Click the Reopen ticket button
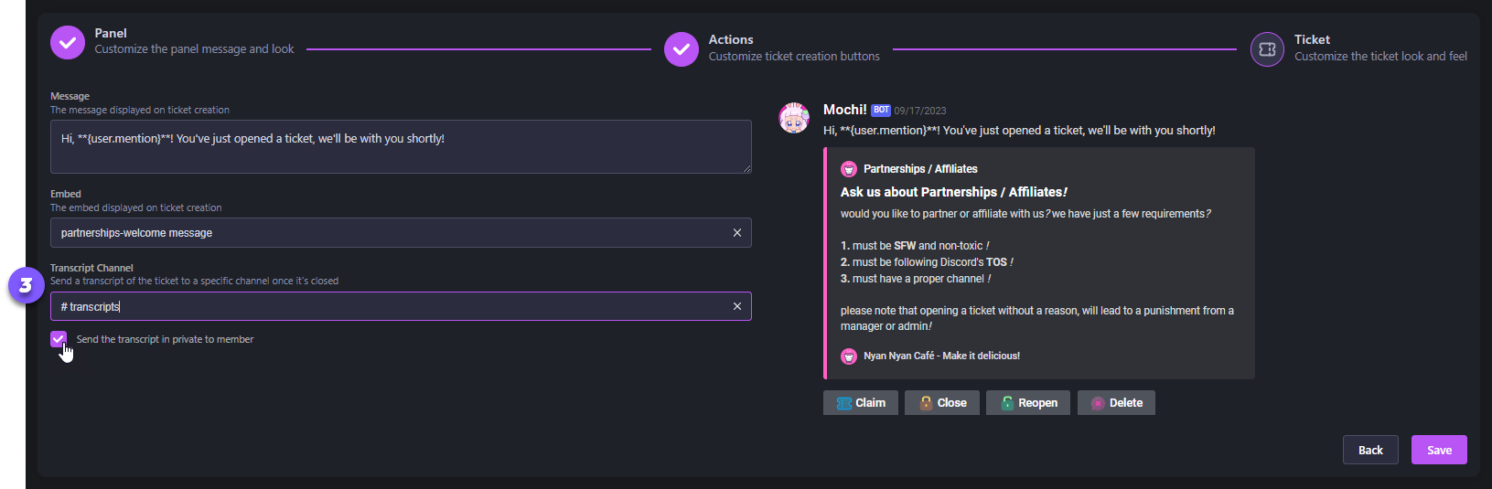The width and height of the screenshot is (1492, 489). coord(1028,403)
